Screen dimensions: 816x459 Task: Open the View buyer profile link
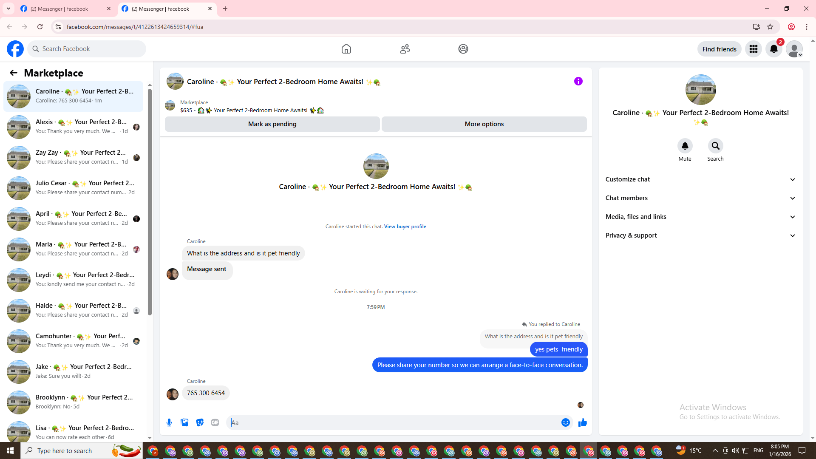coord(405,227)
